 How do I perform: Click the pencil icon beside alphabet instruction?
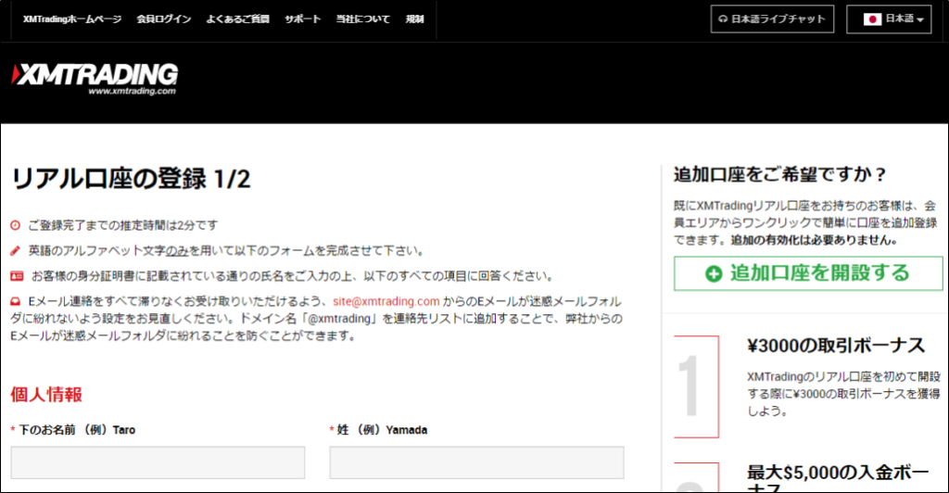[x=15, y=250]
